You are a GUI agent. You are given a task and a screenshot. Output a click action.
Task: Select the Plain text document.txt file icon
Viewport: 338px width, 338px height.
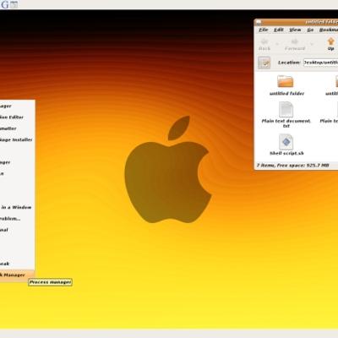pos(286,109)
